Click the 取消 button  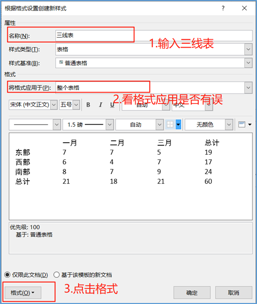(x=233, y=292)
